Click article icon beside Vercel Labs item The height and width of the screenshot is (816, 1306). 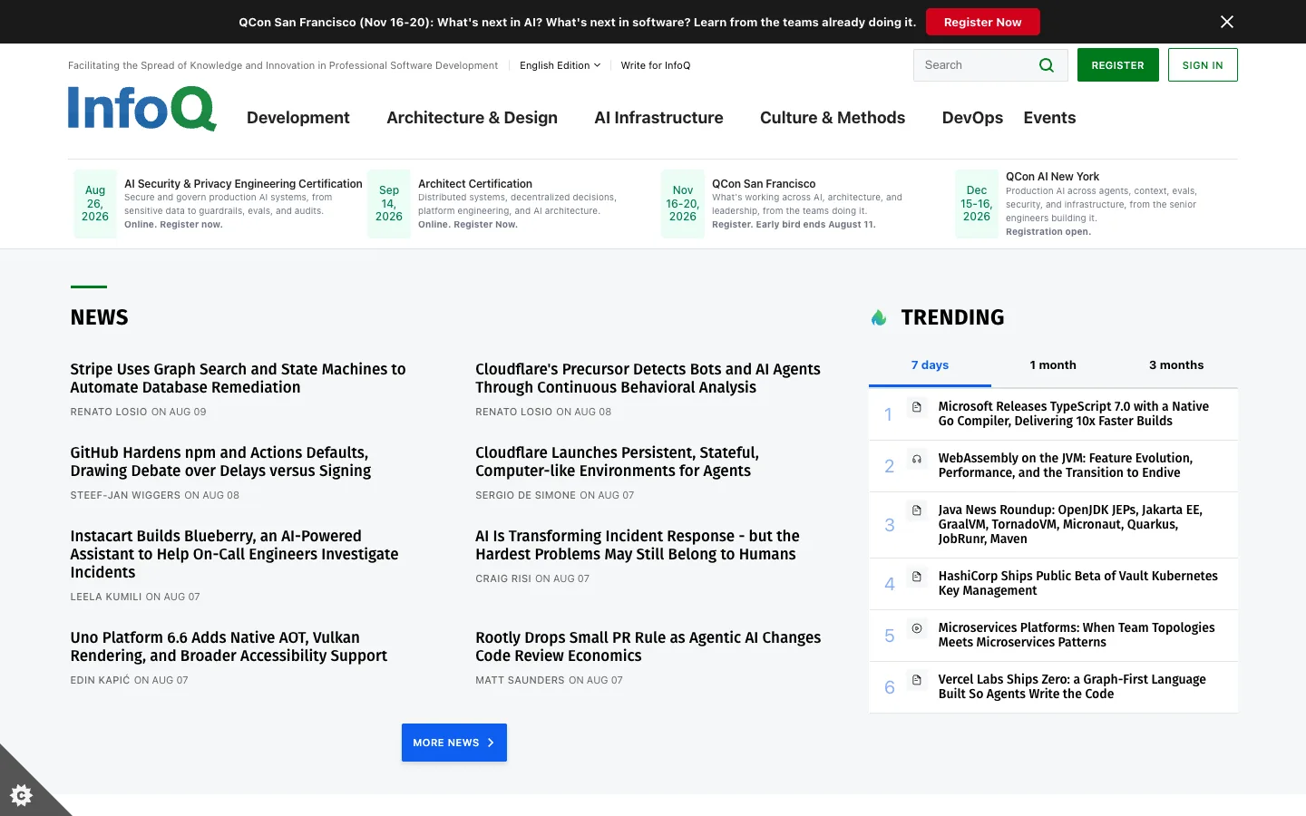(x=917, y=680)
